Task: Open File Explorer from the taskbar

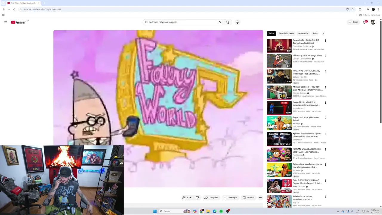Action: point(208,211)
